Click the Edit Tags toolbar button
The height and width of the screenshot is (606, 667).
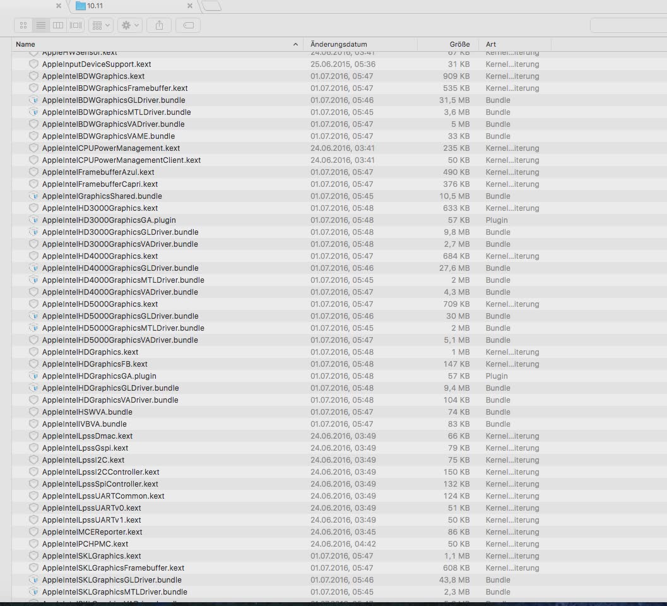point(188,25)
